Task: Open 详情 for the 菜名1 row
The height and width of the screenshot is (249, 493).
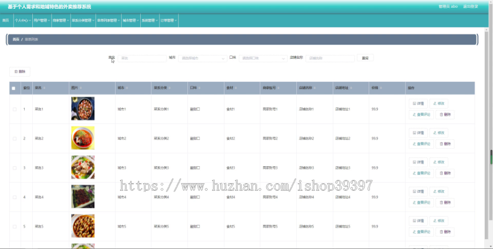Action: point(418,103)
